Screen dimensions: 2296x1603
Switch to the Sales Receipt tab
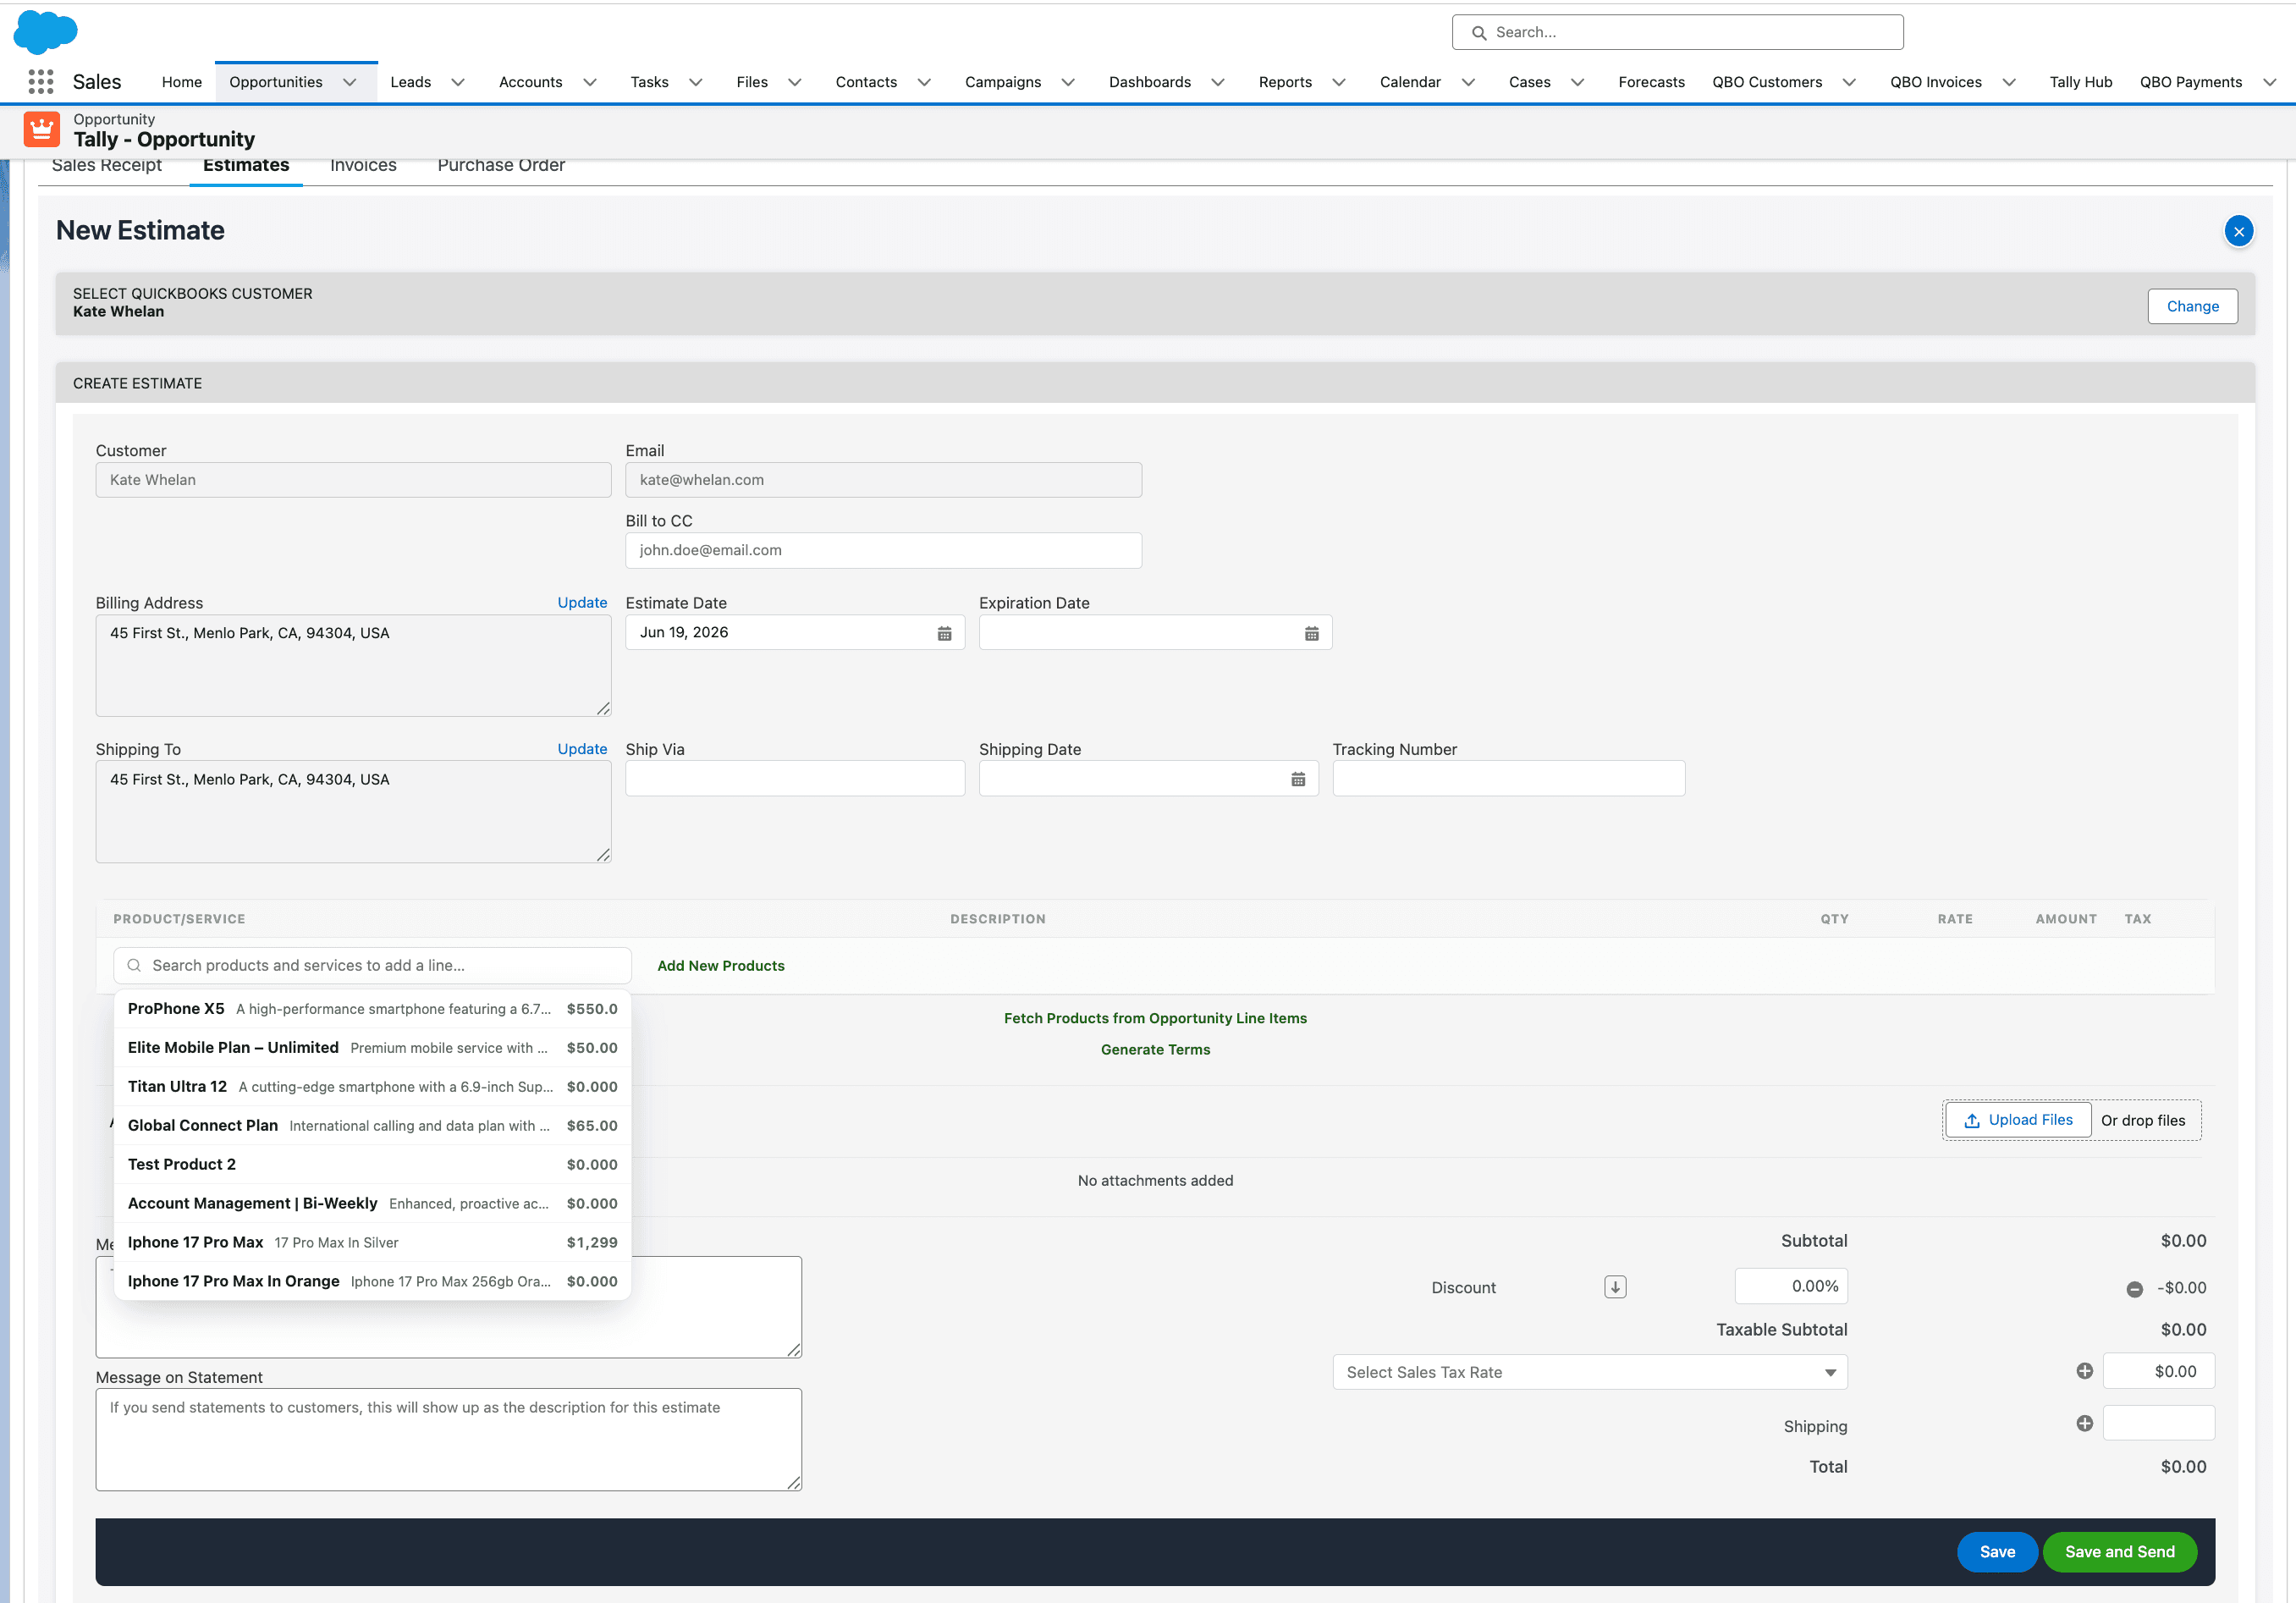106,165
